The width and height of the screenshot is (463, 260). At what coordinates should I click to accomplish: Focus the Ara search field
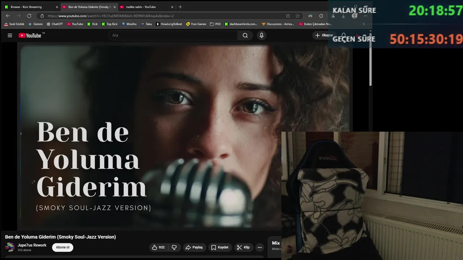click(173, 35)
